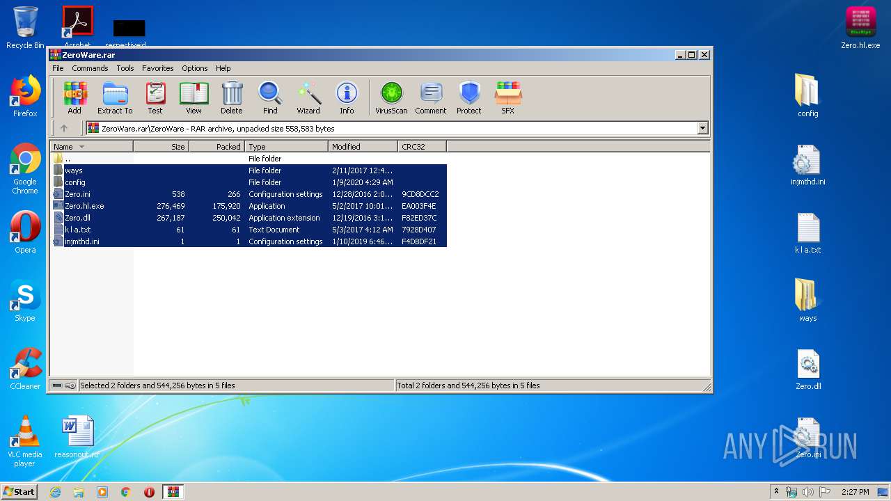Sort by Packed column header
891x501 pixels.
click(x=216, y=147)
